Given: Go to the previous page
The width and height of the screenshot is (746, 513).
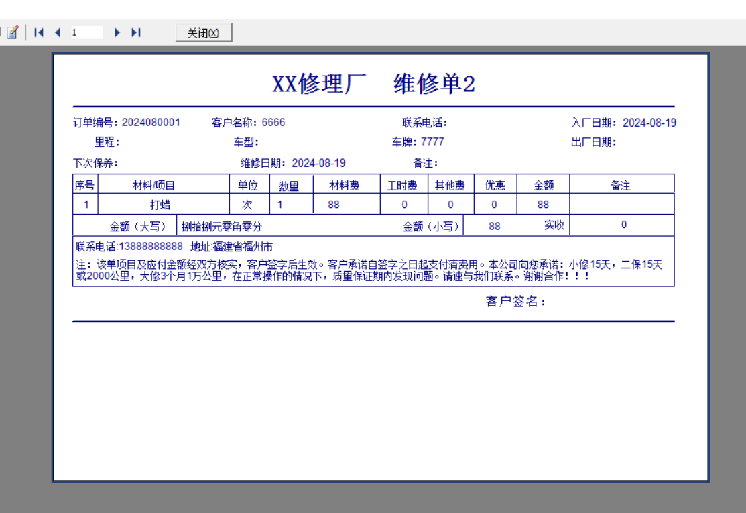Looking at the screenshot, I should click(x=58, y=32).
